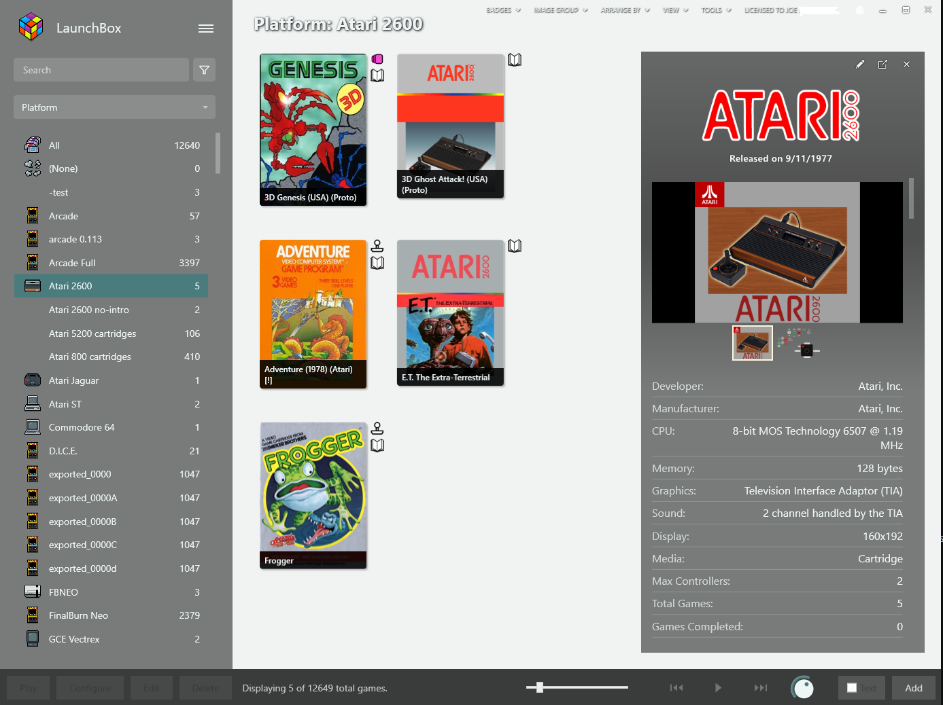Select FinalBurn Neo platform
Image resolution: width=943 pixels, height=705 pixels.
[111, 615]
